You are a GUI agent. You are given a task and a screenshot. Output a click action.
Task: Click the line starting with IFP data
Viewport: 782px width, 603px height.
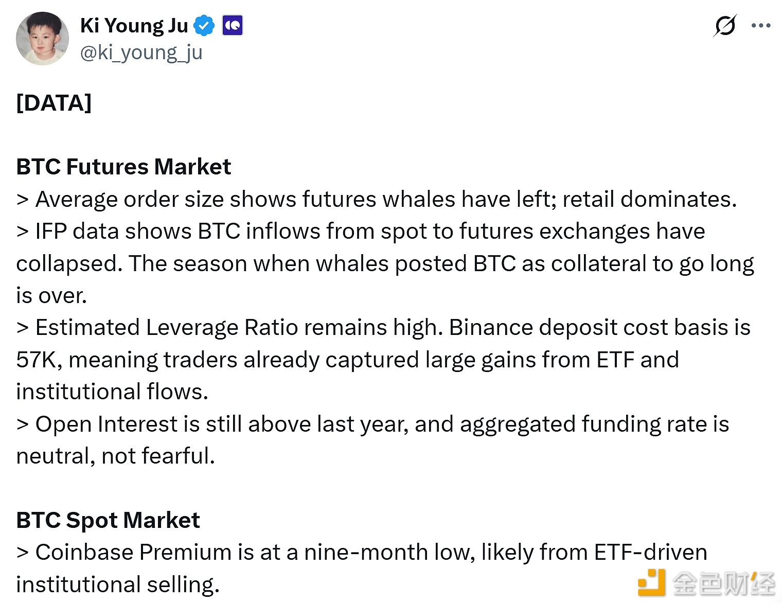click(x=360, y=232)
